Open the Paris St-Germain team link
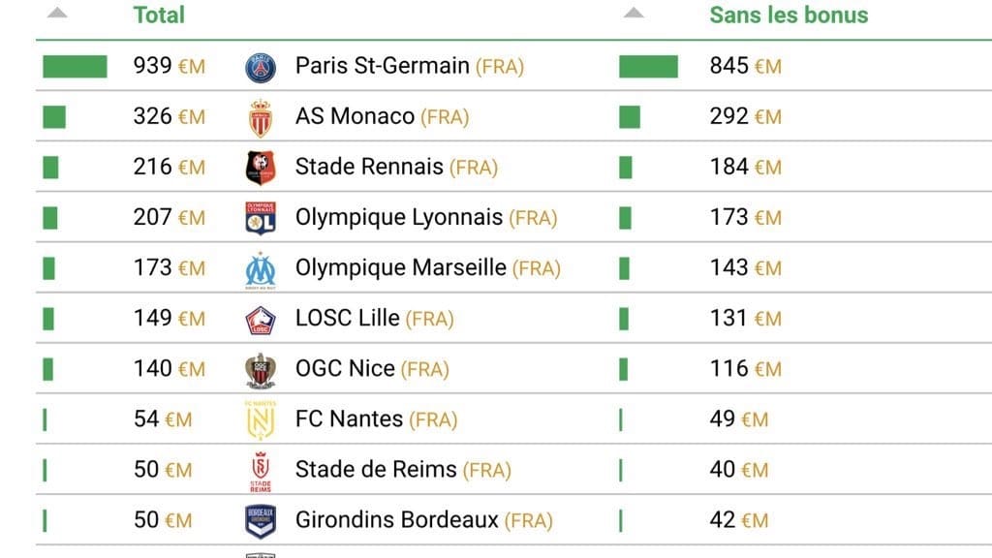This screenshot has height=558, width=992. (382, 66)
